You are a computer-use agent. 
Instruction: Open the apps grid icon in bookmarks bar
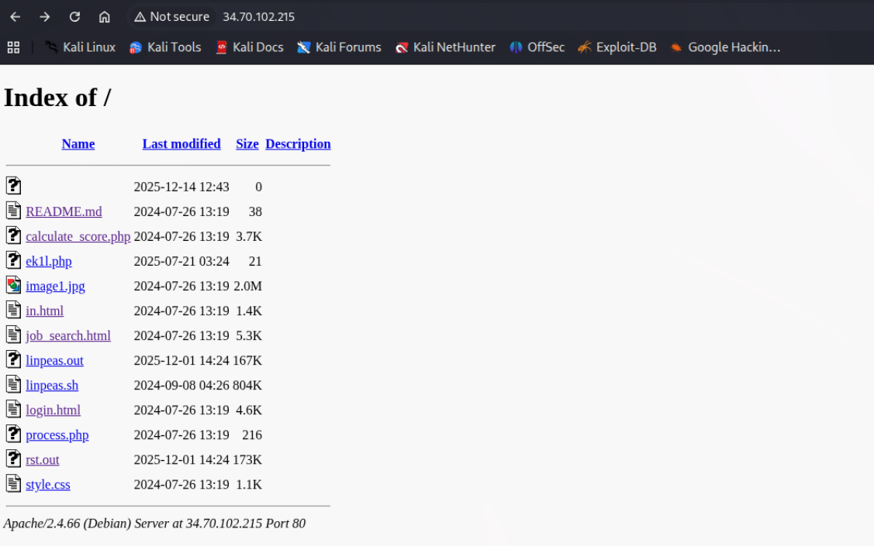coord(13,47)
